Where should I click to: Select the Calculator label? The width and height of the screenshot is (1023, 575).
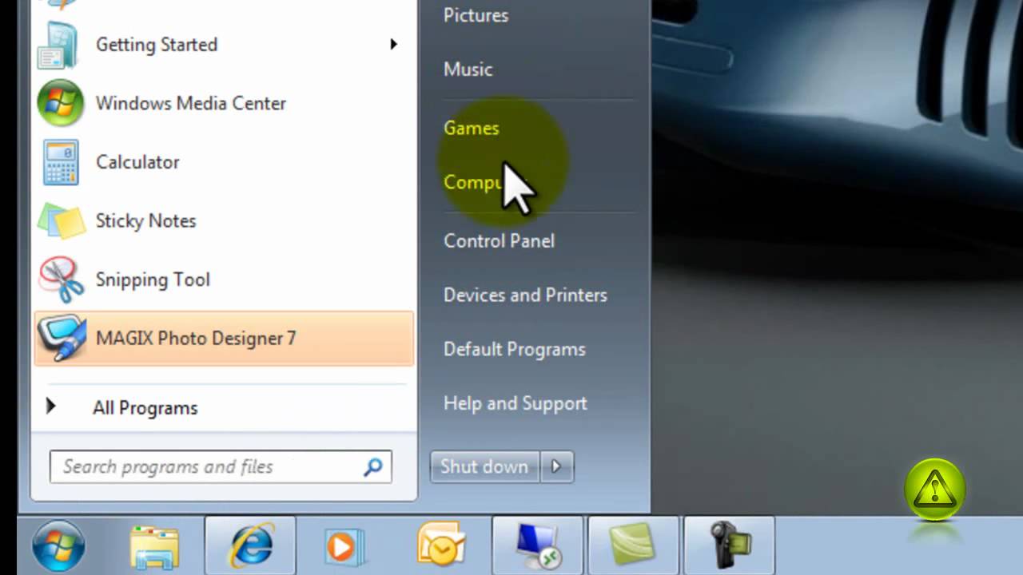pos(137,162)
